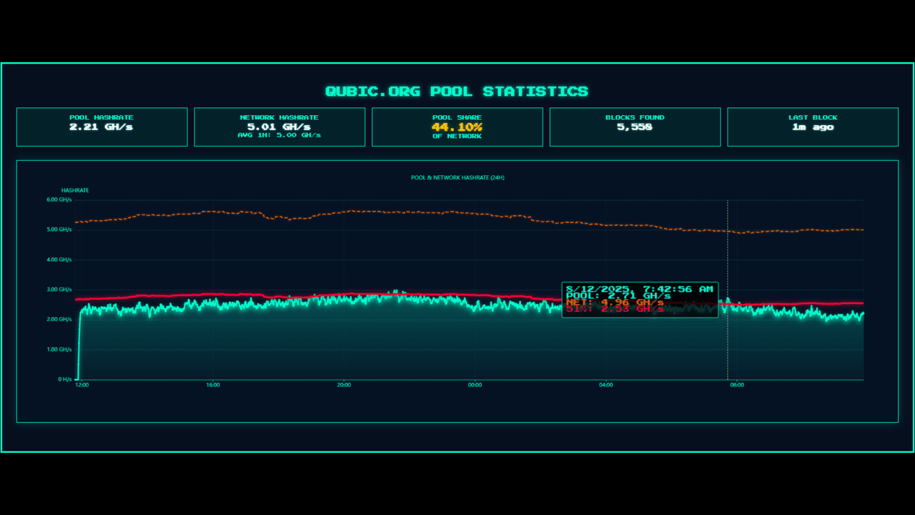Click the LAST BLOCK label

coord(813,117)
